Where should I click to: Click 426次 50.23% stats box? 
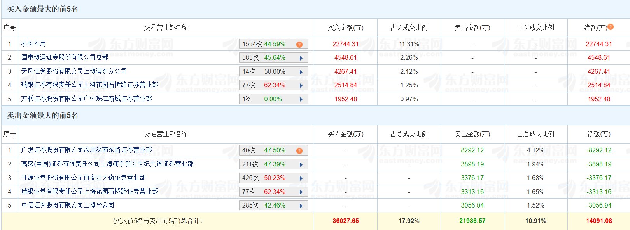coord(273,178)
